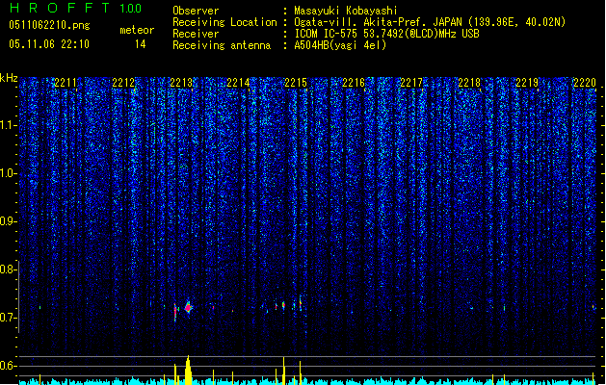The image size is (606, 385).
Task: Click the 0.8 frequency axis label
Action: [x=8, y=269]
